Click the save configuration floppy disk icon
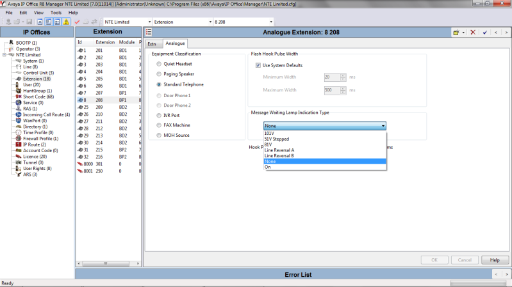Screen dimensions: 512x287 pos(29,22)
